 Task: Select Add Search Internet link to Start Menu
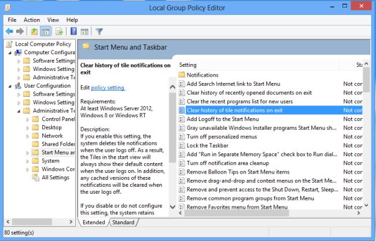[x=271, y=84]
